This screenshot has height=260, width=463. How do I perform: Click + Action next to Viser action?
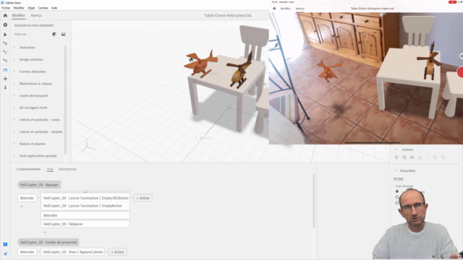point(117,252)
